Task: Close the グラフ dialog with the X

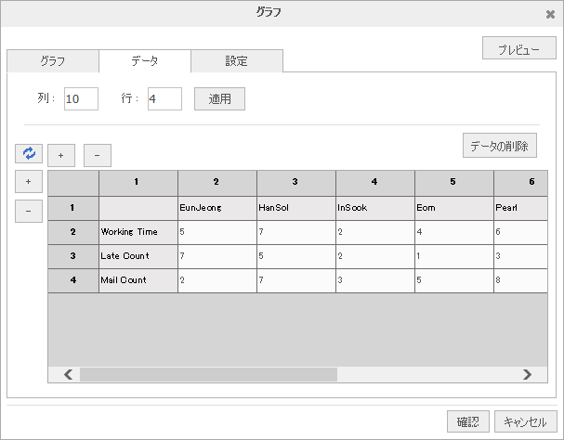Action: tap(550, 14)
